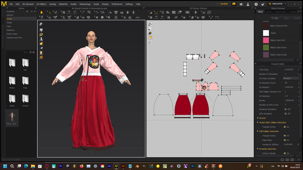Open Blender from the taskbar
Image resolution: width=303 pixels, height=170 pixels.
[137, 166]
